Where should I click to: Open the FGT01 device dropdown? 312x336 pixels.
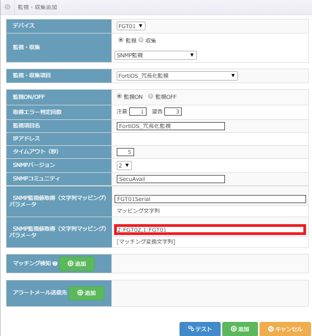pos(131,26)
